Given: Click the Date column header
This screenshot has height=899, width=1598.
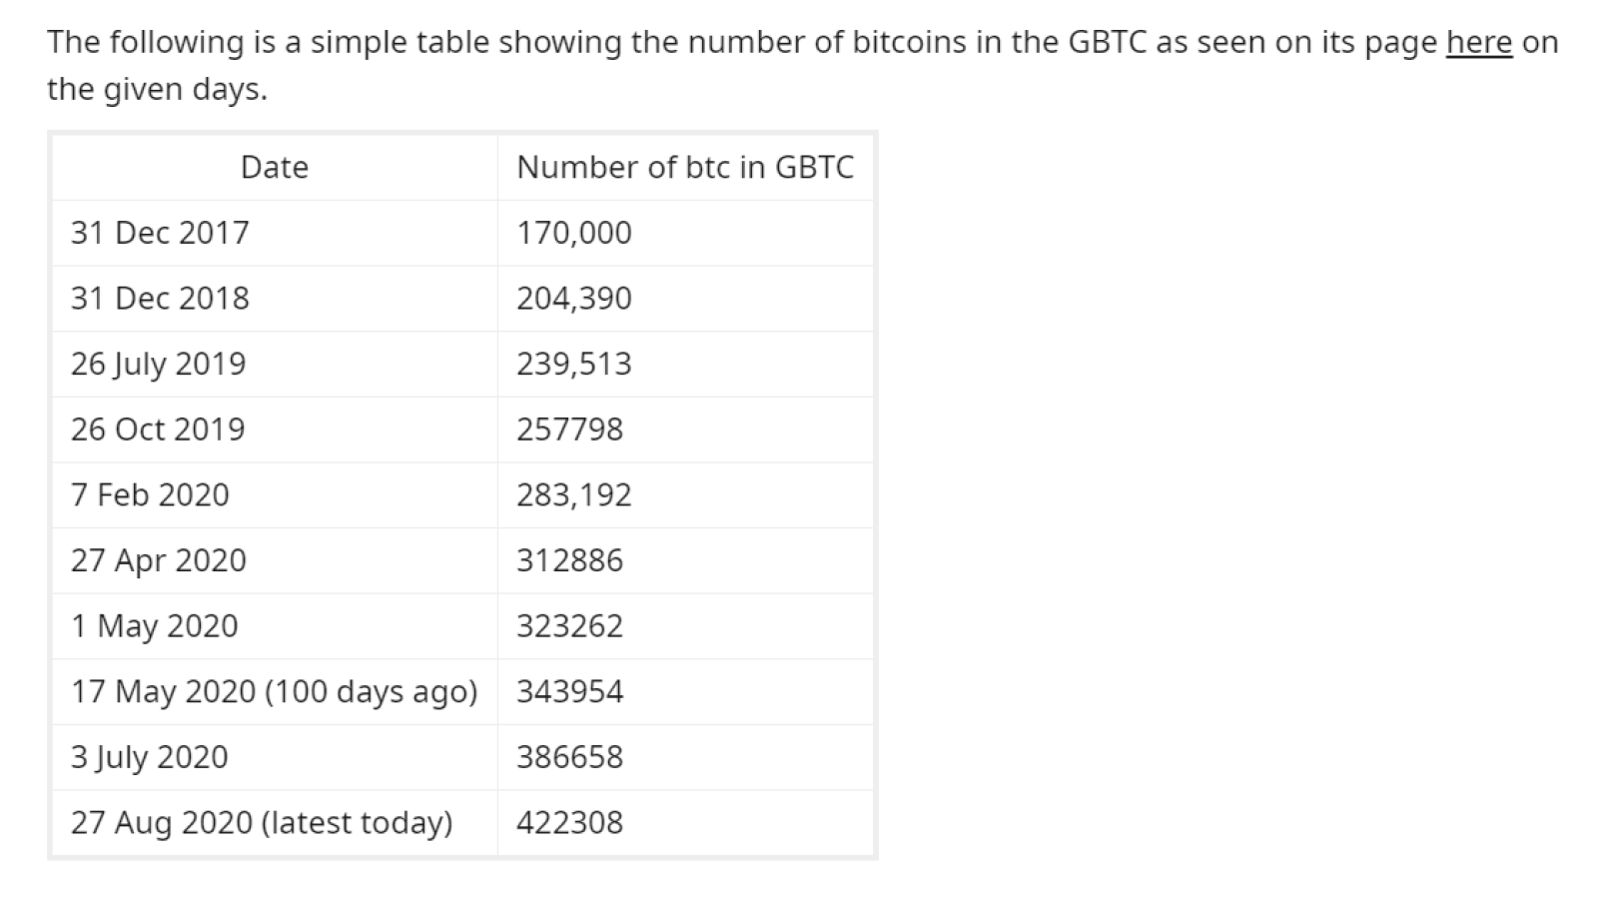Looking at the screenshot, I should point(275,167).
